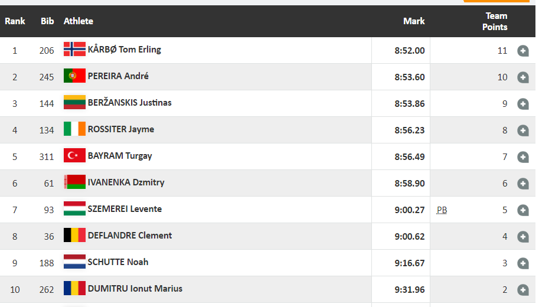Click the Turkey flag beside BAYRAM

74,155
